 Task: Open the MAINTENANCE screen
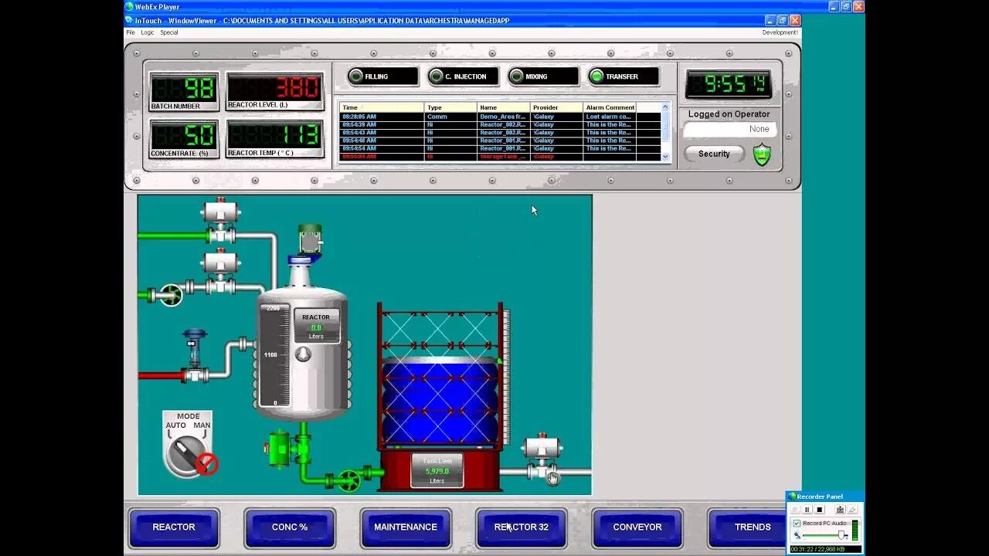pos(406,527)
